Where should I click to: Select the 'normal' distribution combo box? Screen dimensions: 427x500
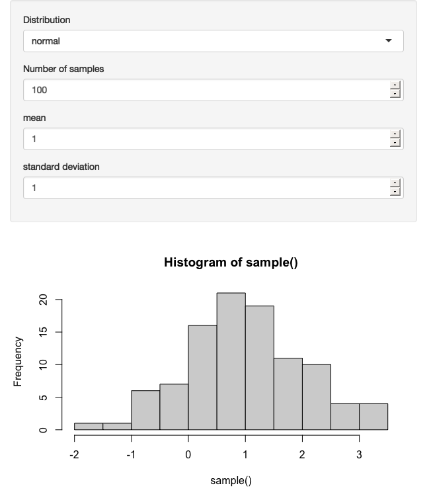click(213, 41)
